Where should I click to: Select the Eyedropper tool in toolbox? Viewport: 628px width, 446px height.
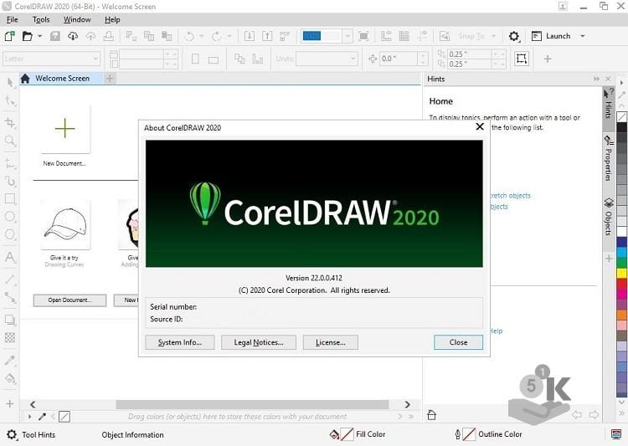pos(10,360)
